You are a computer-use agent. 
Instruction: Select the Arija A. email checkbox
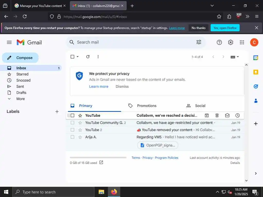pyautogui.click(x=72, y=137)
